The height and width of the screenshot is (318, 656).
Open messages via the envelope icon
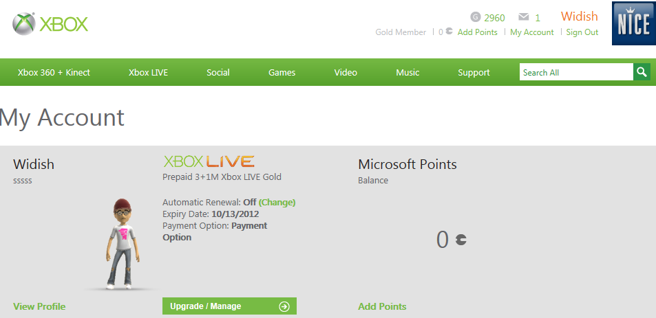pos(523,17)
